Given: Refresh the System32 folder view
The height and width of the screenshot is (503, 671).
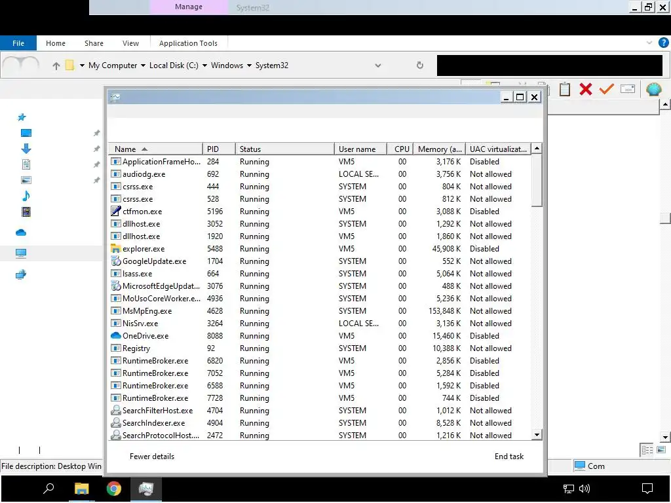Looking at the screenshot, I should point(420,65).
